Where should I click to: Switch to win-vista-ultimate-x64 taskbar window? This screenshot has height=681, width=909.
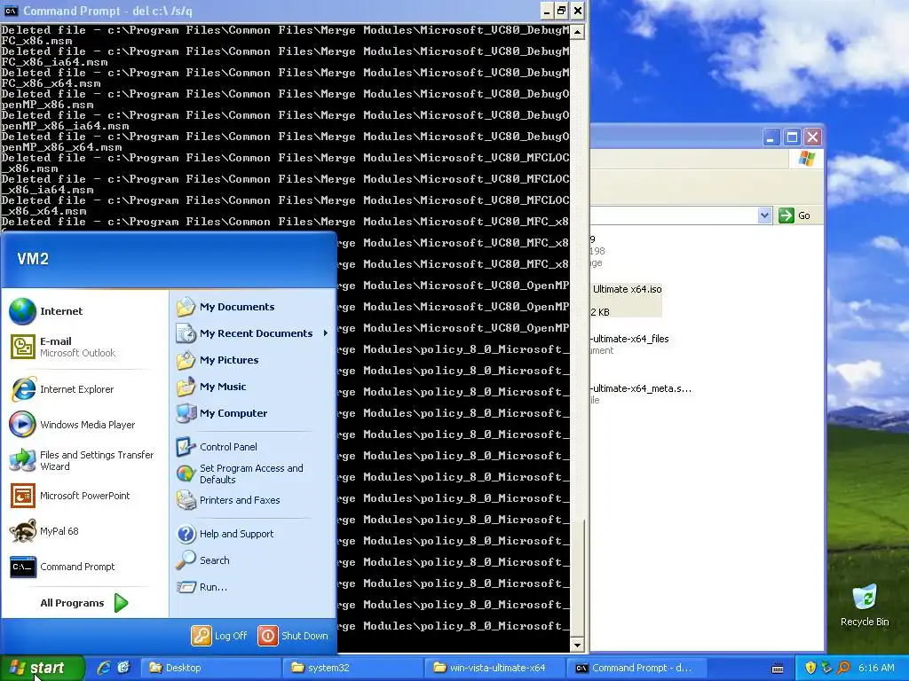(x=495, y=668)
